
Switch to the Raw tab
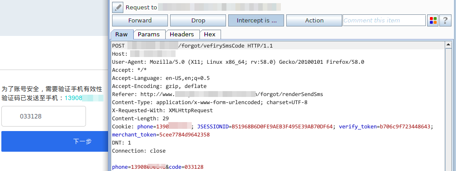click(x=122, y=34)
